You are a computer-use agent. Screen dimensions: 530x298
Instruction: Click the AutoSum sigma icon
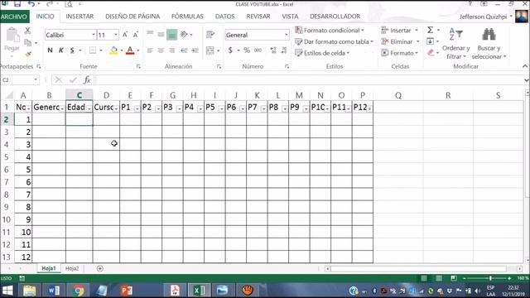[x=430, y=30]
